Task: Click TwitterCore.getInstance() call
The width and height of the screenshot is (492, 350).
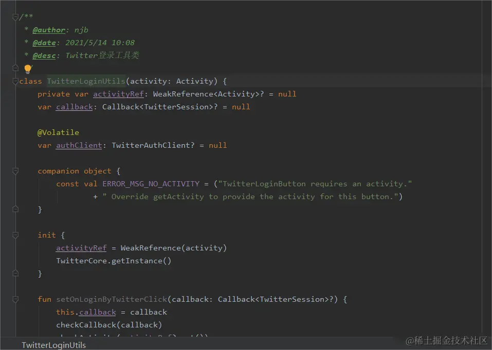Action: [x=114, y=261]
